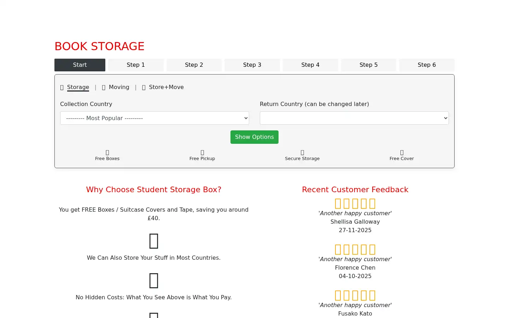
Task: Click the 'Store Your Stuff in Most Countries' text
Action: pyautogui.click(x=154, y=258)
